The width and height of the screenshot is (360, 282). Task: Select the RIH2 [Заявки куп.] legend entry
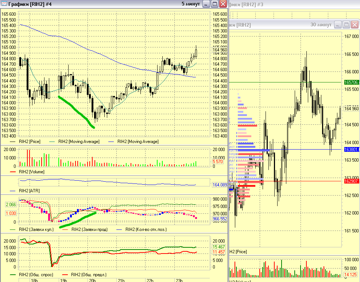coord(36,229)
